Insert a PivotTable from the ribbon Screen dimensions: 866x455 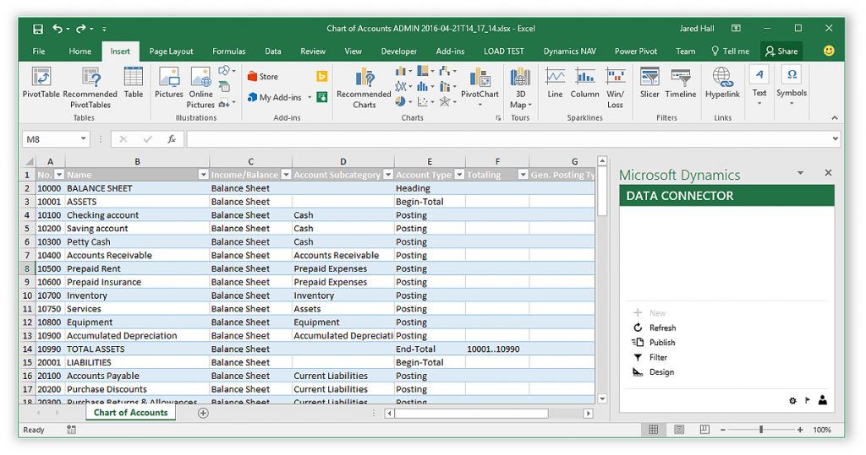pyautogui.click(x=41, y=82)
